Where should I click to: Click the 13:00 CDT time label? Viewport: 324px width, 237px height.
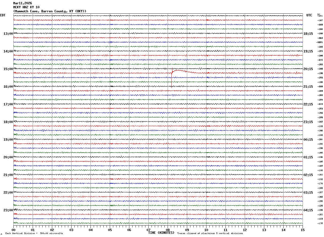(8, 34)
